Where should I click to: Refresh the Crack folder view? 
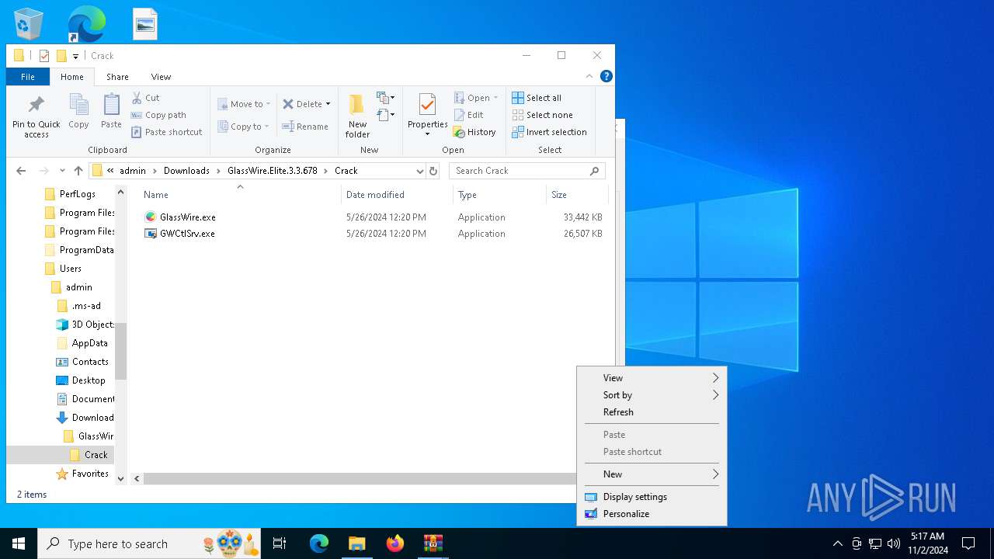(x=433, y=171)
